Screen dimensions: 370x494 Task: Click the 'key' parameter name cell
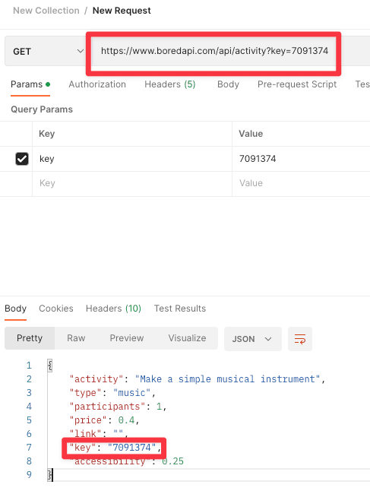coord(132,159)
